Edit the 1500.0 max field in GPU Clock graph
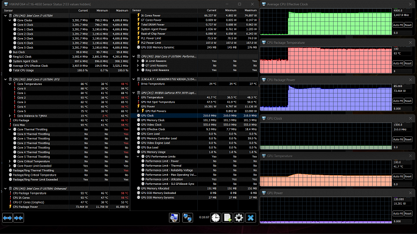This screenshot has width=417, height=234. (403, 124)
